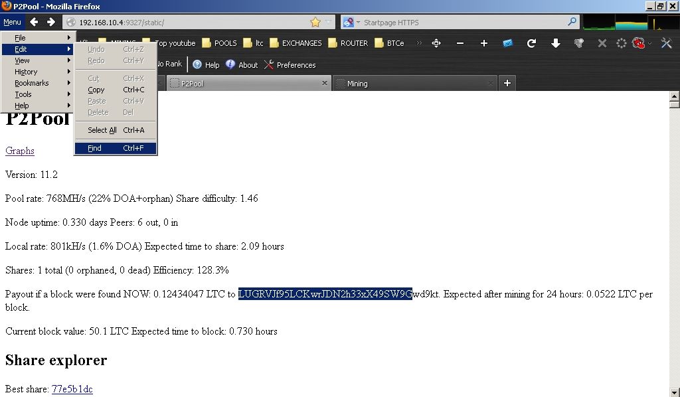This screenshot has height=397, width=680.
Task: Go forward with the right arrow button
Action: click(50, 22)
